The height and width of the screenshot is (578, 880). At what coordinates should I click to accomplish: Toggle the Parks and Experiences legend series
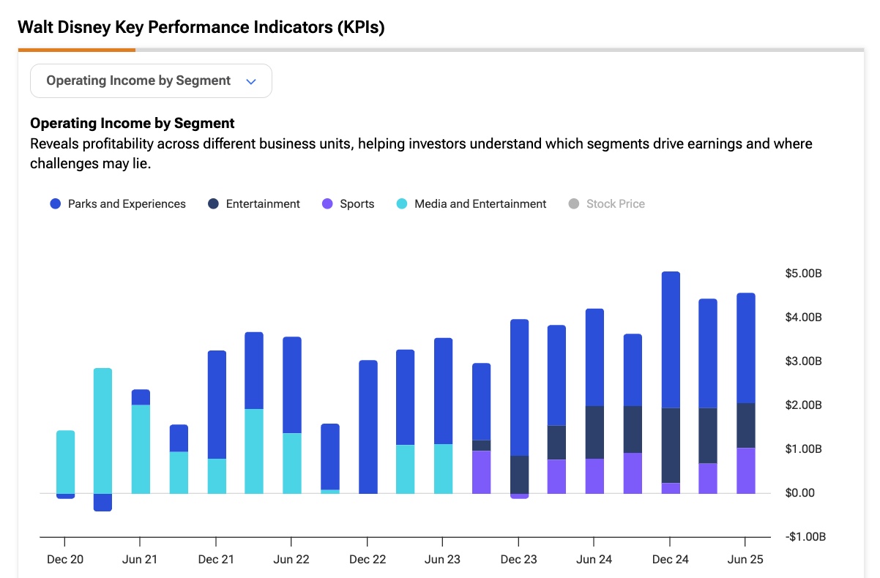118,204
